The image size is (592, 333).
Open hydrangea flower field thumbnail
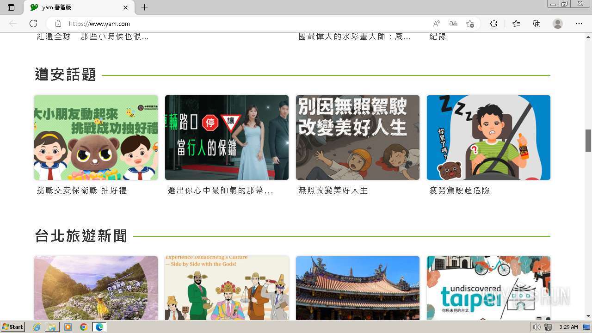pos(96,288)
